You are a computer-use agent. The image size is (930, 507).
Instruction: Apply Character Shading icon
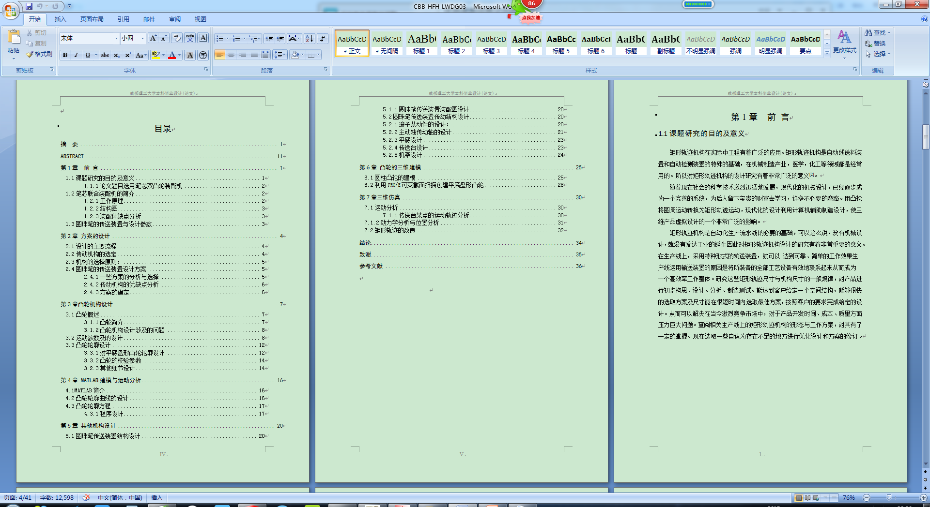tap(190, 55)
